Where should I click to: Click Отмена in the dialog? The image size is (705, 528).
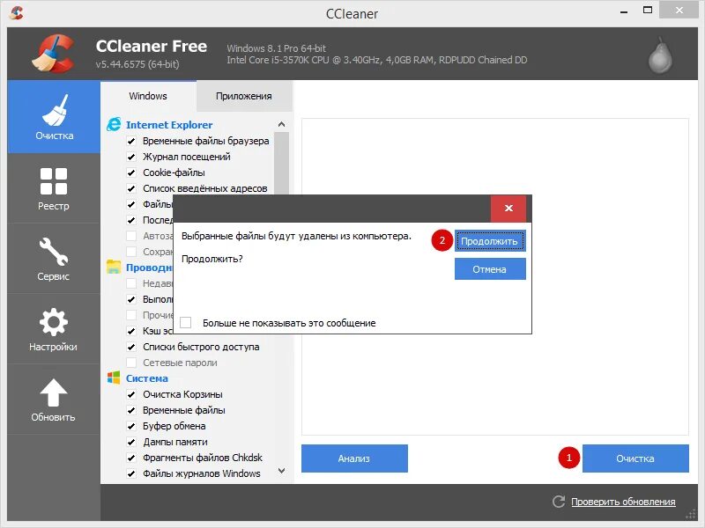pyautogui.click(x=490, y=269)
